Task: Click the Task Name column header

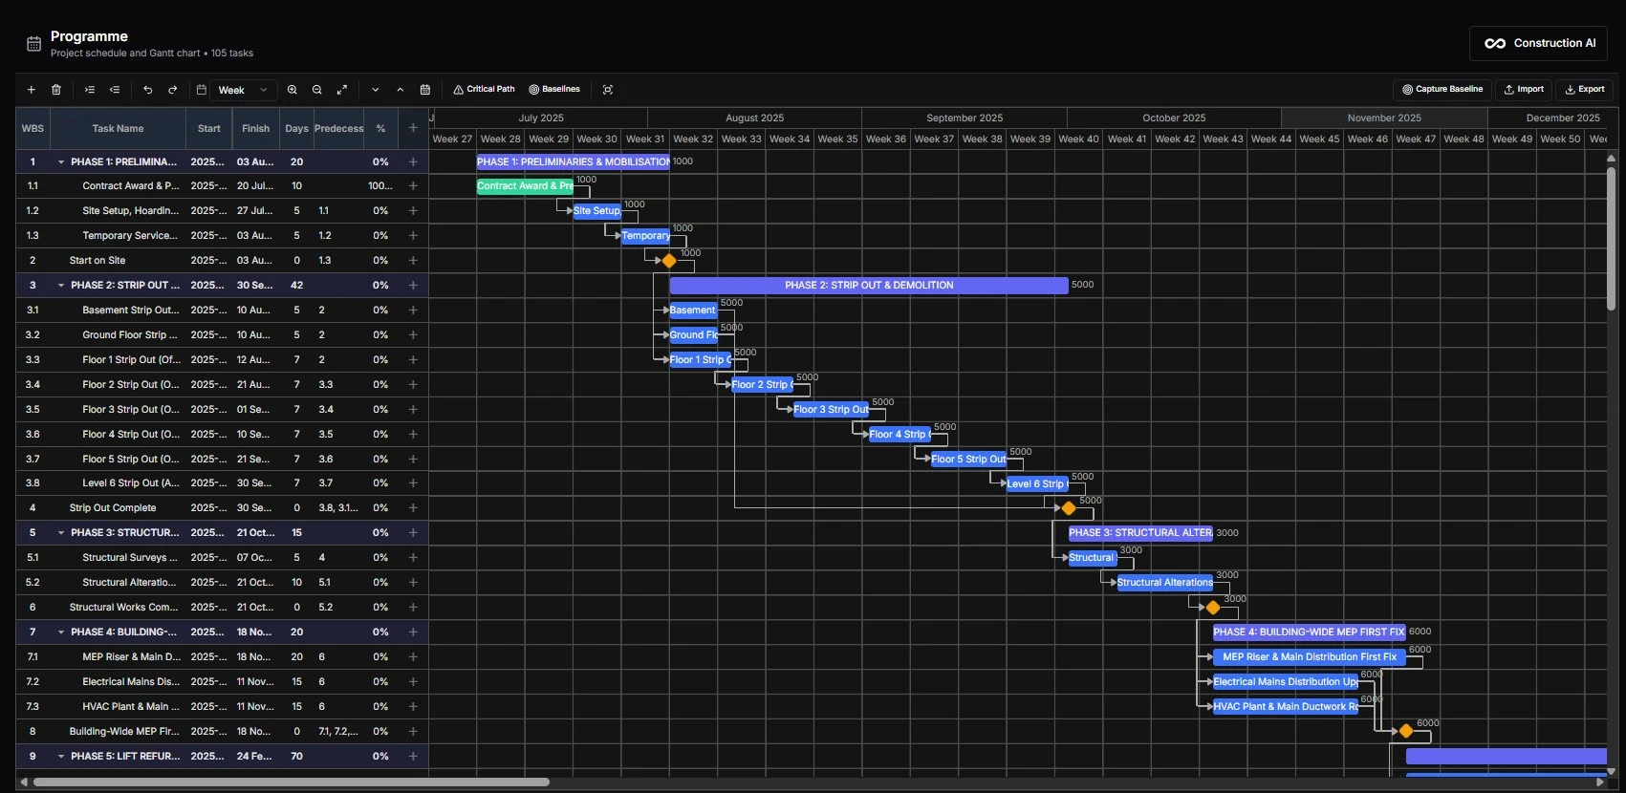Action: [118, 128]
